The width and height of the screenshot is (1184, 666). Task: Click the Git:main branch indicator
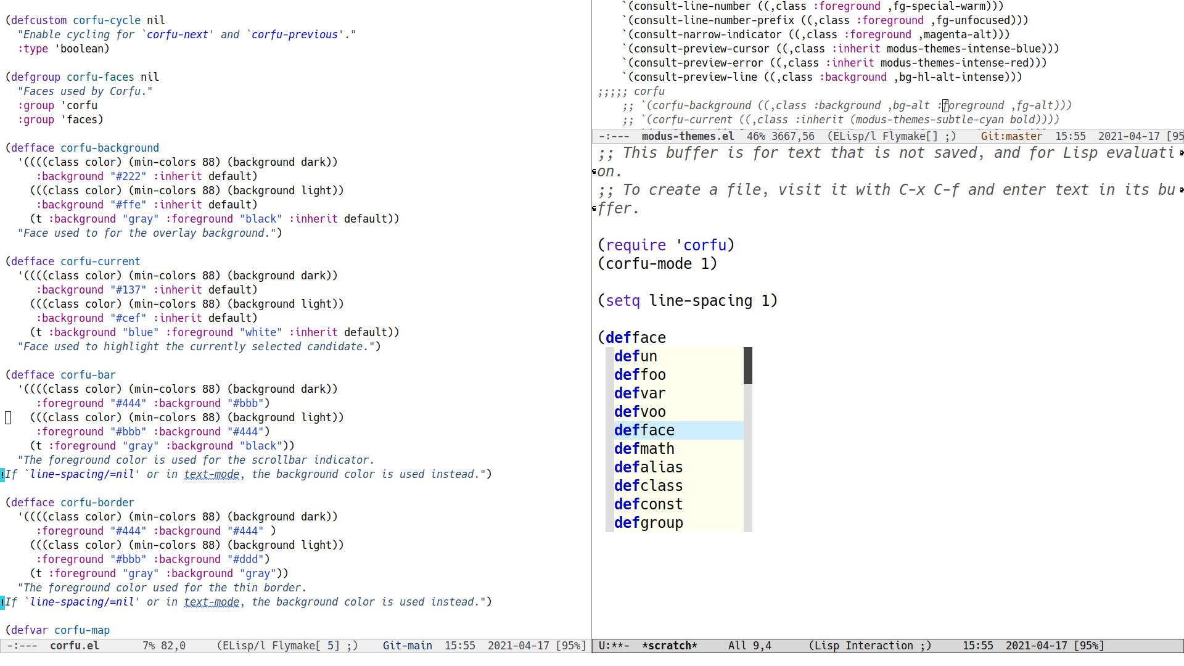pos(407,646)
